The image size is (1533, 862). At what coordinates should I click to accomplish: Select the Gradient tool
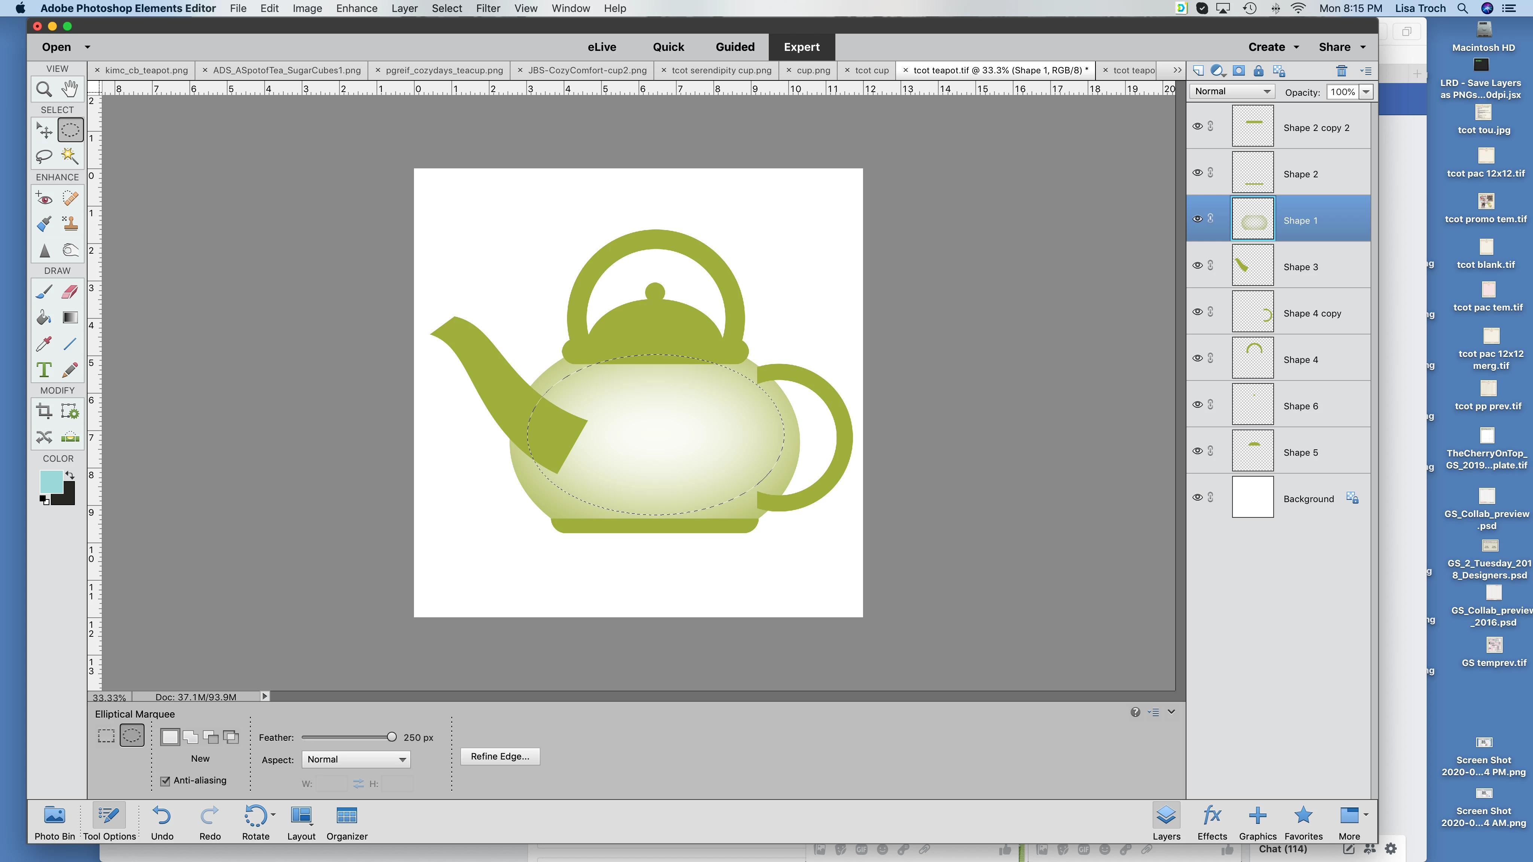(x=70, y=318)
